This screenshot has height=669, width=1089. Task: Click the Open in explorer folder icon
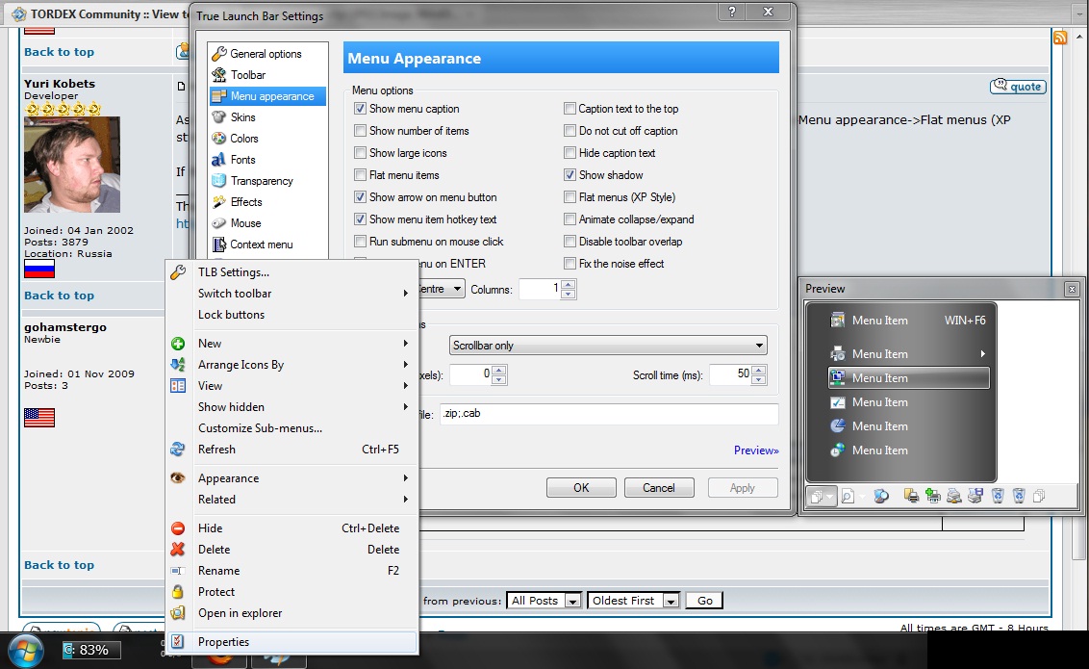pyautogui.click(x=178, y=613)
